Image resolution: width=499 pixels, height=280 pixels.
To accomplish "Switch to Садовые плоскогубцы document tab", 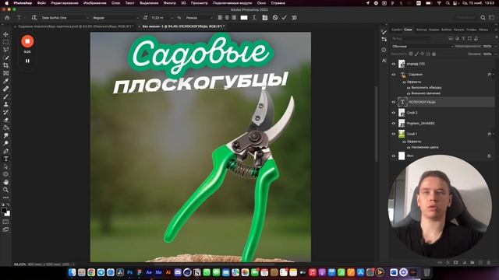I will coord(76,26).
